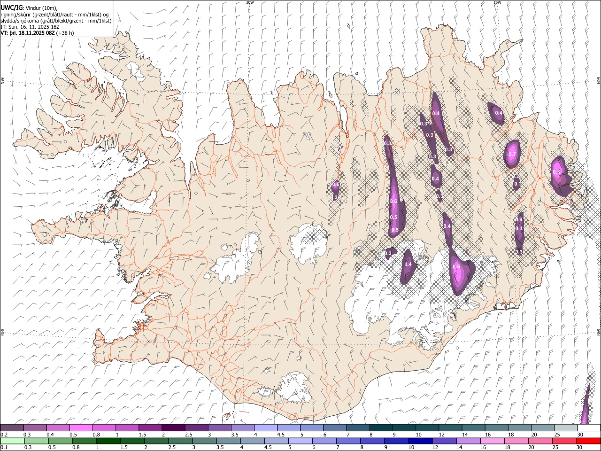The width and height of the screenshot is (601, 451).
Task: Click the '15W' longitude label at top
Action: pyautogui.click(x=497, y=2)
